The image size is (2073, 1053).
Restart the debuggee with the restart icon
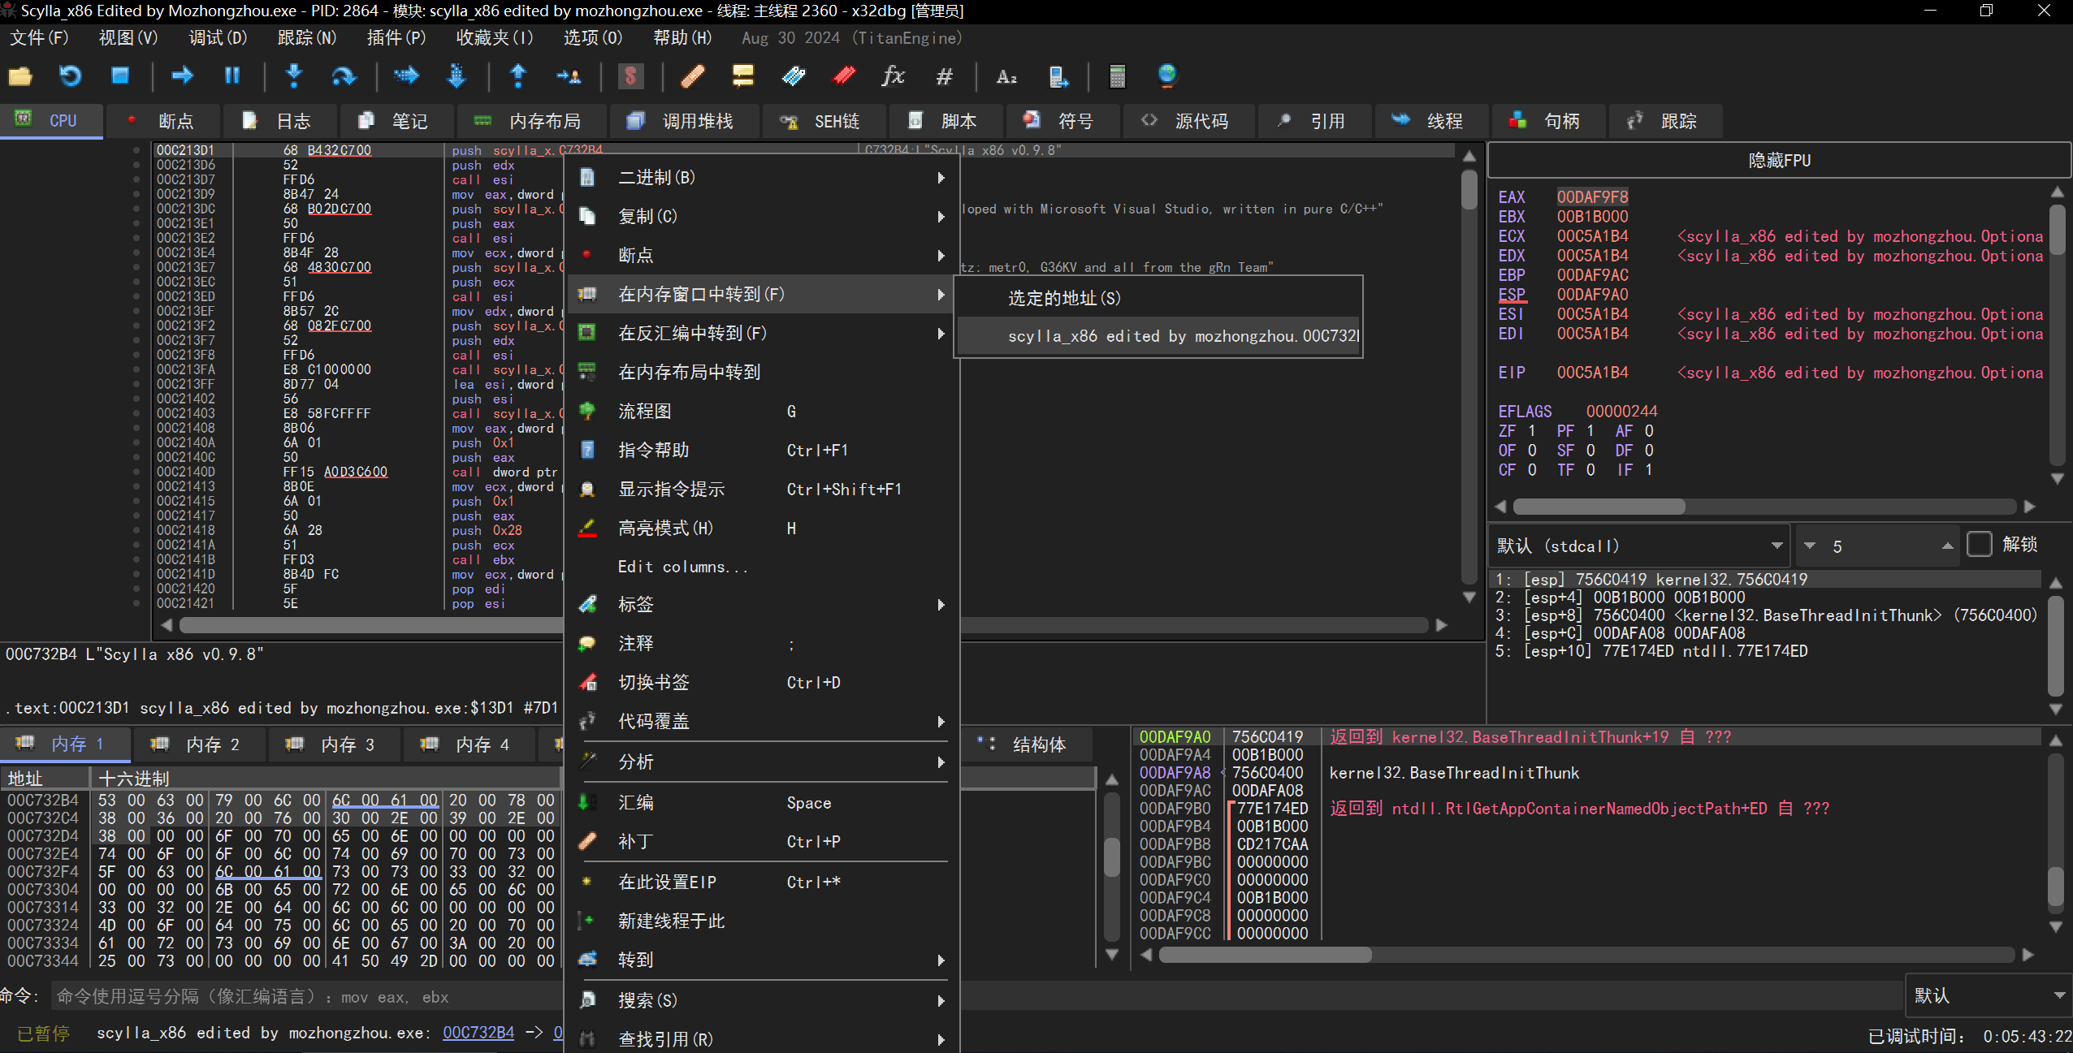[x=71, y=76]
